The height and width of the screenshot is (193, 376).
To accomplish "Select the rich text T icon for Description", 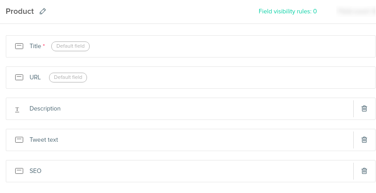I will coord(17,110).
